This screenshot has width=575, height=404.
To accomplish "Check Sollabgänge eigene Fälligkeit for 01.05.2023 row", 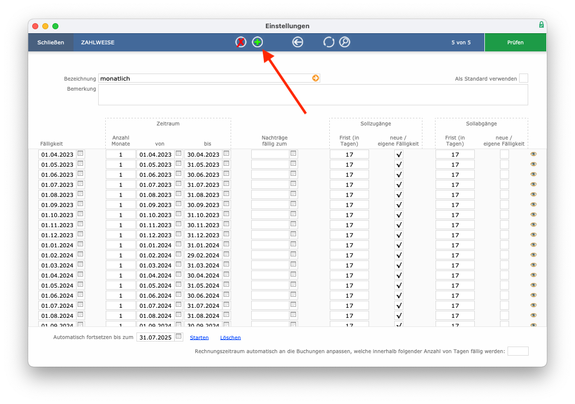I will [504, 164].
